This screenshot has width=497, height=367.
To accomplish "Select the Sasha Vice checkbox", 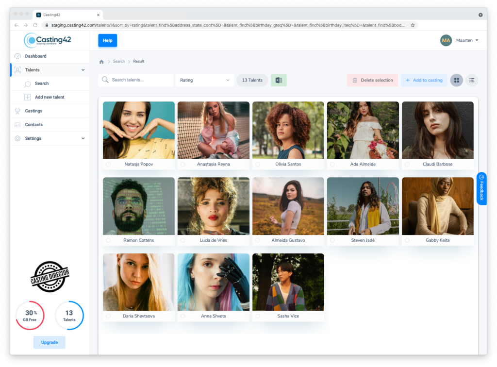I will tap(258, 316).
